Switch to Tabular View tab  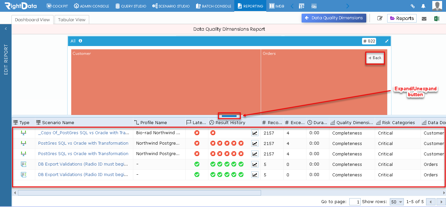72,19
